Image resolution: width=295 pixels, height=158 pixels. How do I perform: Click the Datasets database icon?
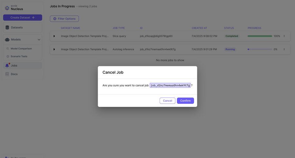click(x=7, y=27)
